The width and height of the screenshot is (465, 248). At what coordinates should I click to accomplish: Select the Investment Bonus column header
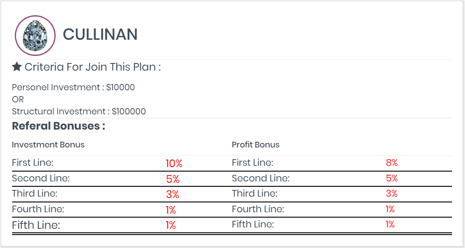(x=48, y=145)
